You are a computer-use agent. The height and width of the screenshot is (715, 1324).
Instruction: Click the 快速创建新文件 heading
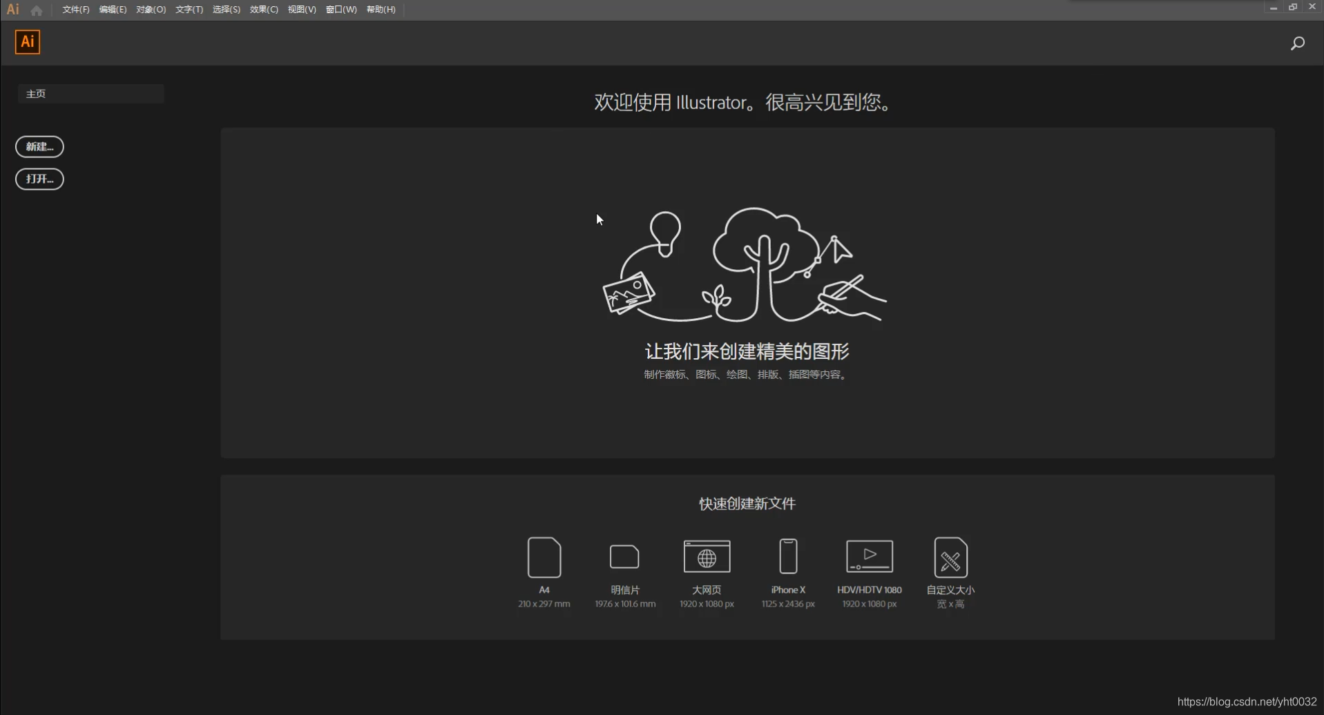click(x=747, y=504)
